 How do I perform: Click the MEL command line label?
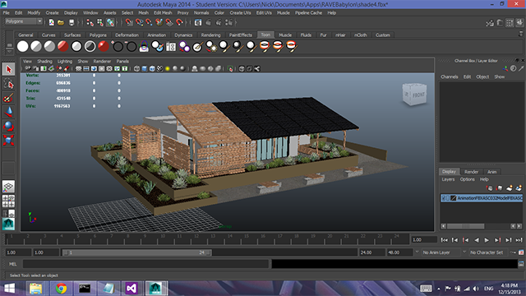pos(13,264)
